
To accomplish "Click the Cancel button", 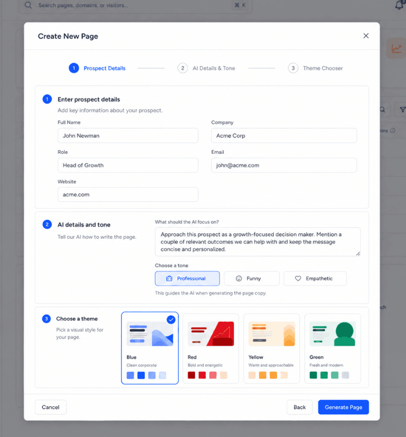I will click(x=51, y=407).
